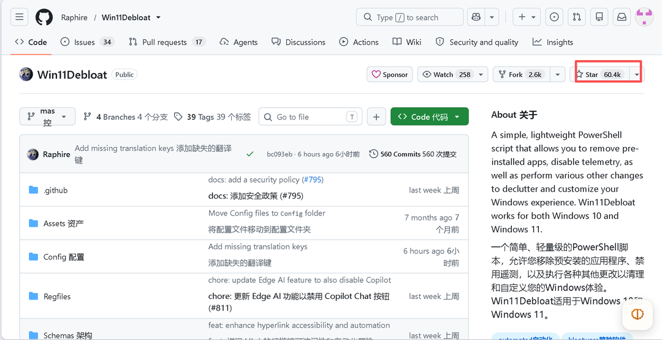
Task: Switch to the Pull requests tab
Action: pyautogui.click(x=167, y=42)
